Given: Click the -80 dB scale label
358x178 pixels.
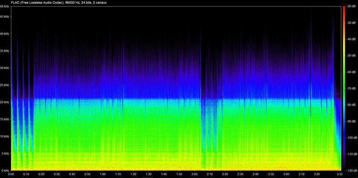Looking at the screenshot, I should (351, 105).
